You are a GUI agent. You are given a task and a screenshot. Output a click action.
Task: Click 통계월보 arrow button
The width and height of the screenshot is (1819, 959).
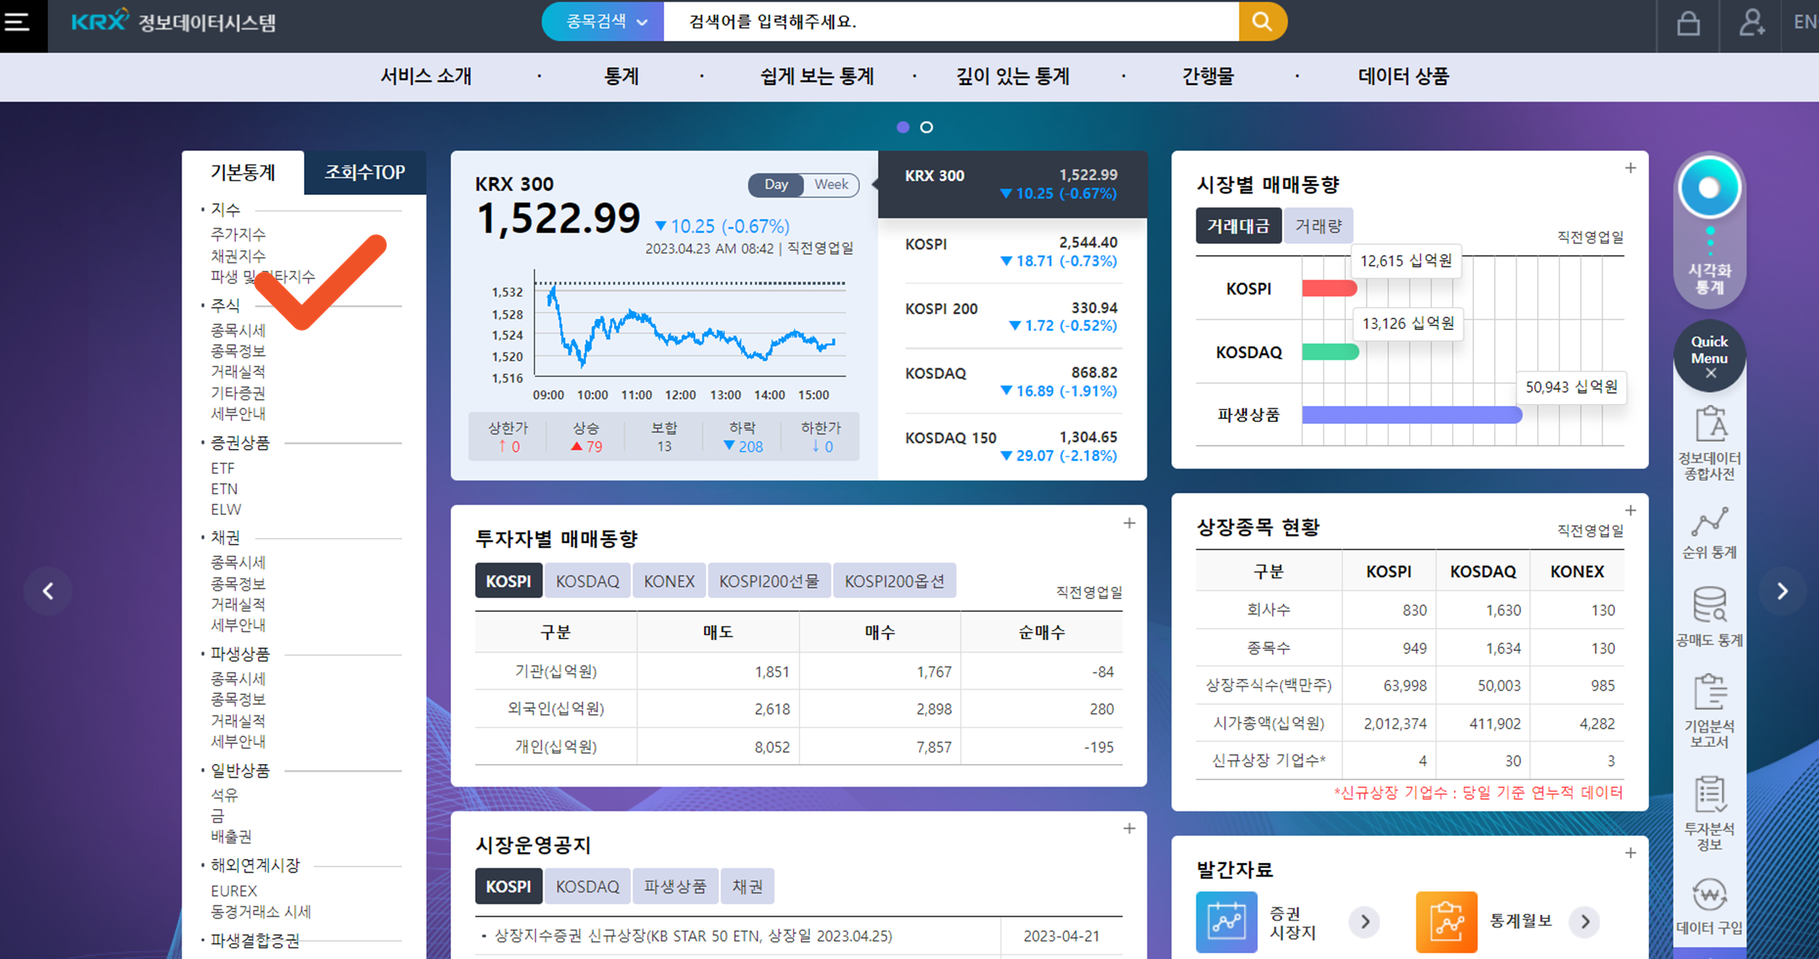(x=1585, y=922)
